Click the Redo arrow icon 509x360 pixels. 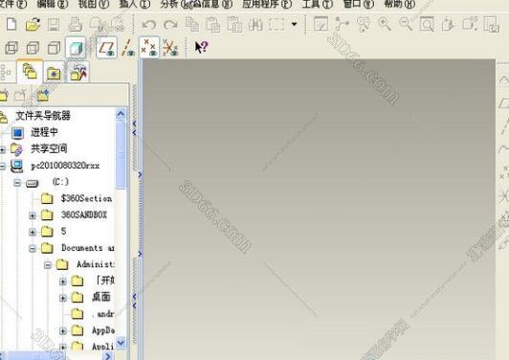coord(170,25)
